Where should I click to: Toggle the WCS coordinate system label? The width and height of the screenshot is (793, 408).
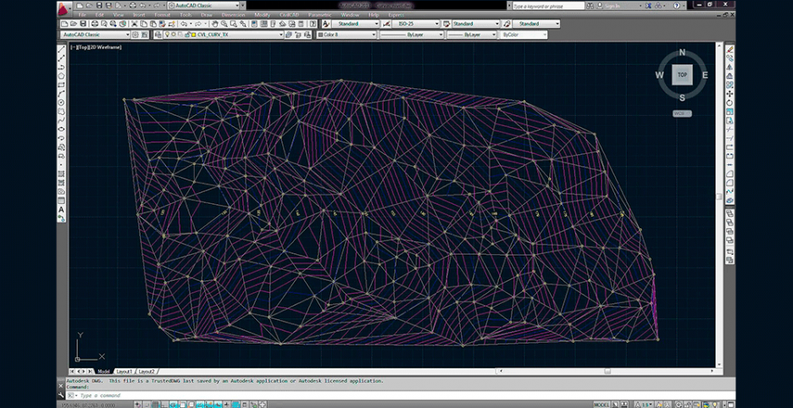click(681, 113)
